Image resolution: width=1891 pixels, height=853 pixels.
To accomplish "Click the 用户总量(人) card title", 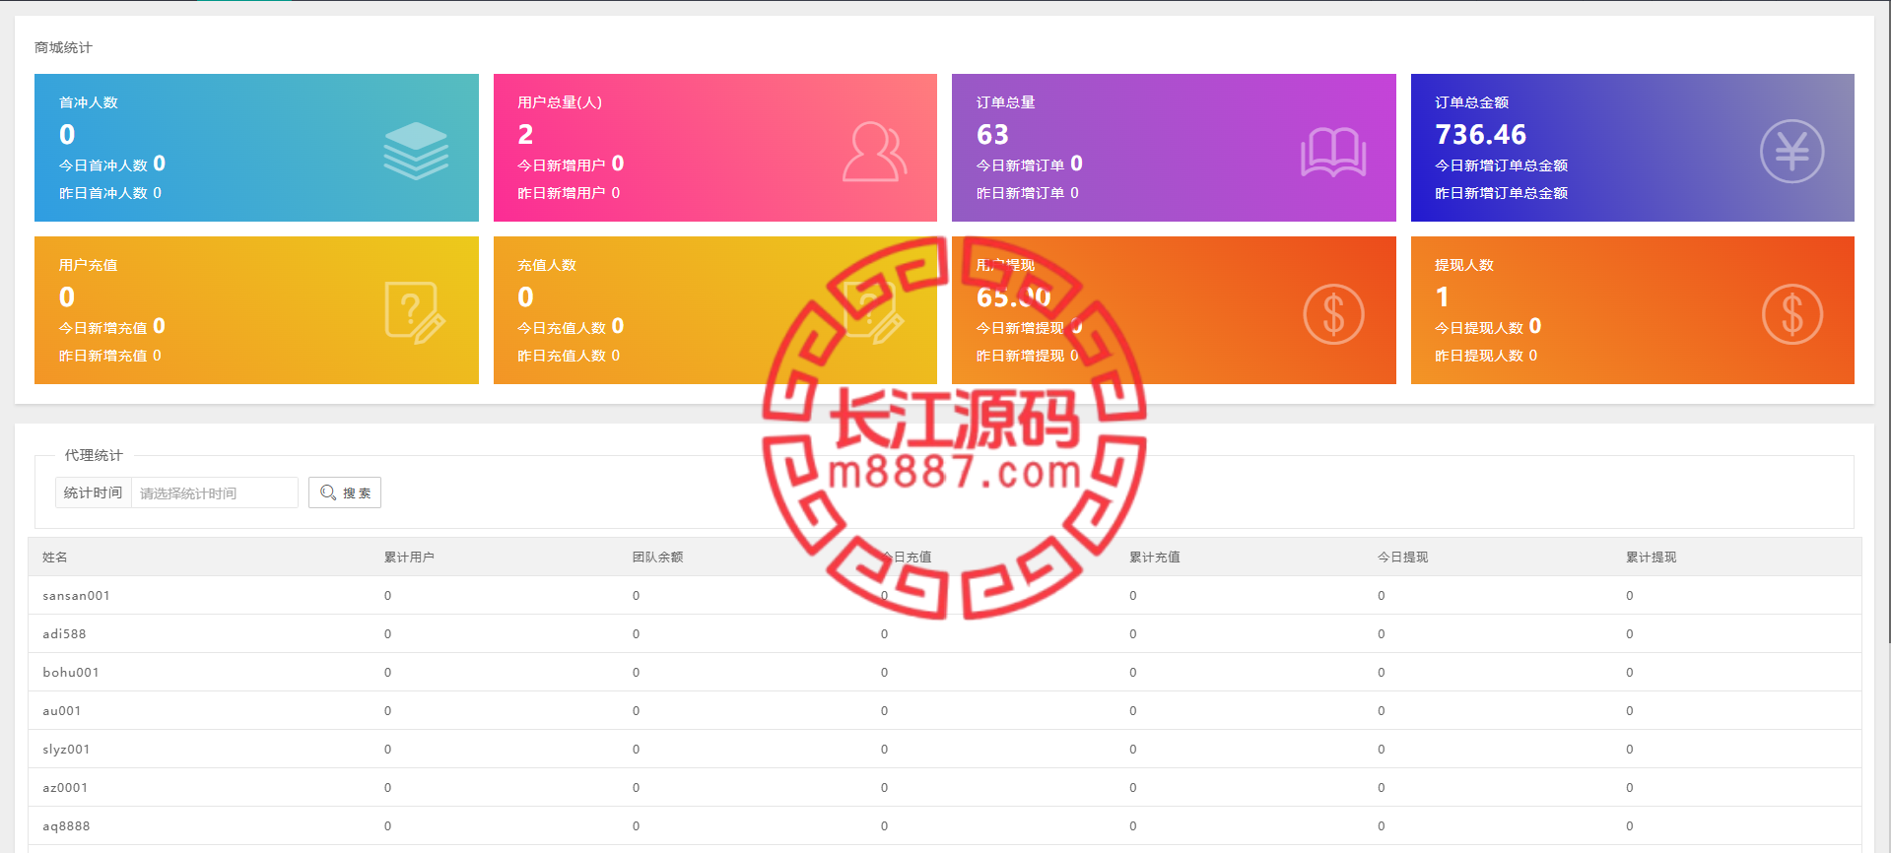I will tap(560, 102).
